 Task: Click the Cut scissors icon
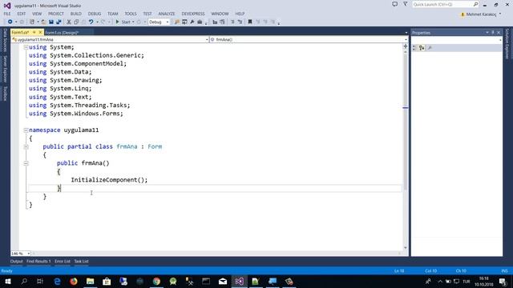coord(69,22)
